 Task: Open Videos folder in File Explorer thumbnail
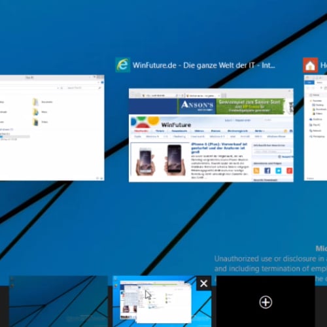coord(40,122)
